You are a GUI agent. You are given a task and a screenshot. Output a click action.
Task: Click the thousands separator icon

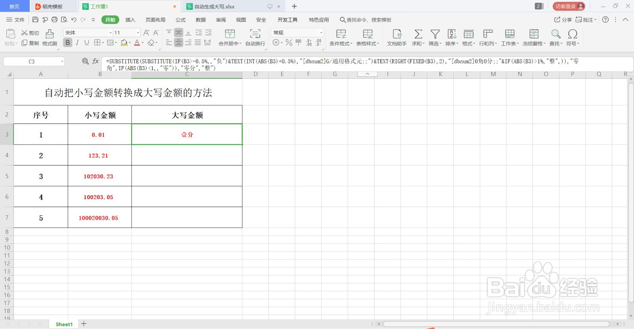(x=298, y=43)
